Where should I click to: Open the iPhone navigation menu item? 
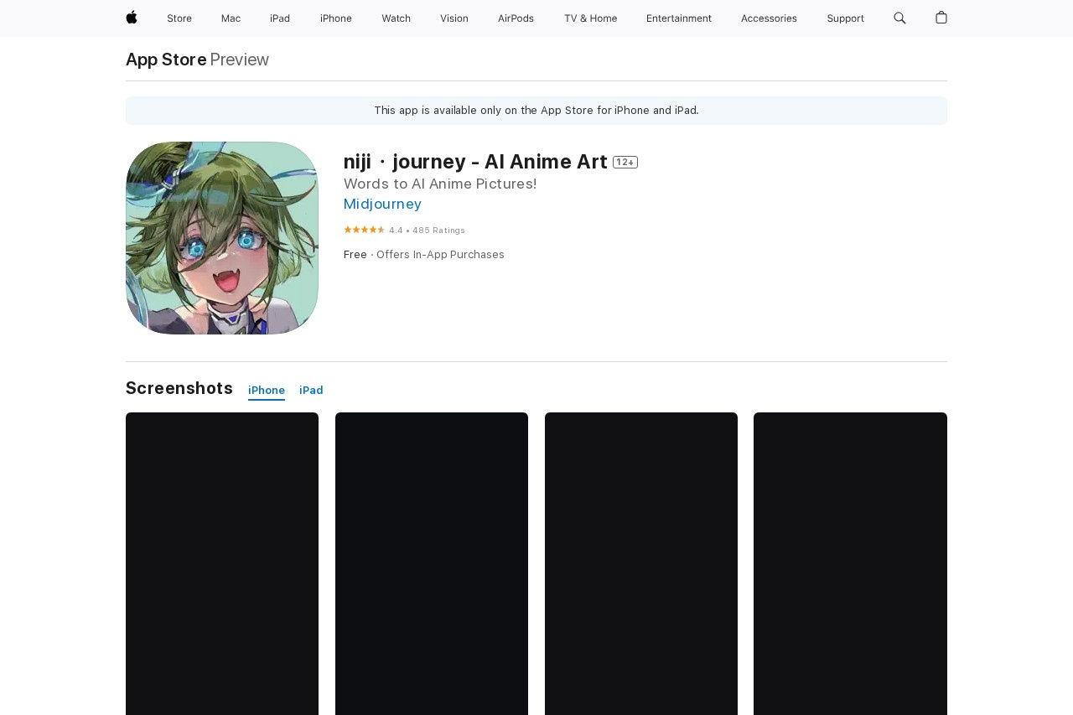click(x=336, y=18)
